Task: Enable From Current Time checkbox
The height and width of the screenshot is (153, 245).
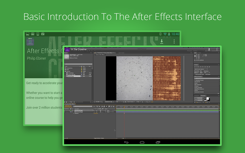Action: click(194, 74)
